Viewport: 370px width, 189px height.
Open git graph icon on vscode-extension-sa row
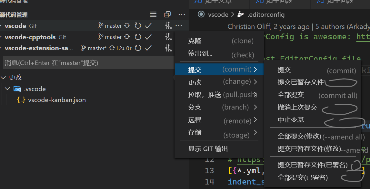(168, 48)
